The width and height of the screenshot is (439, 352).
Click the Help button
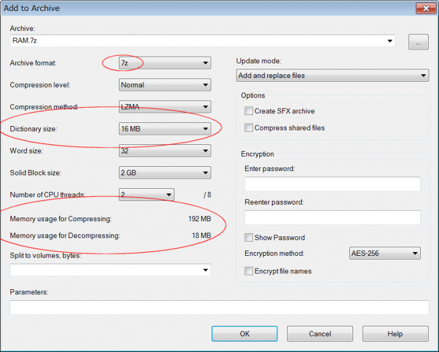pyautogui.click(x=395, y=334)
